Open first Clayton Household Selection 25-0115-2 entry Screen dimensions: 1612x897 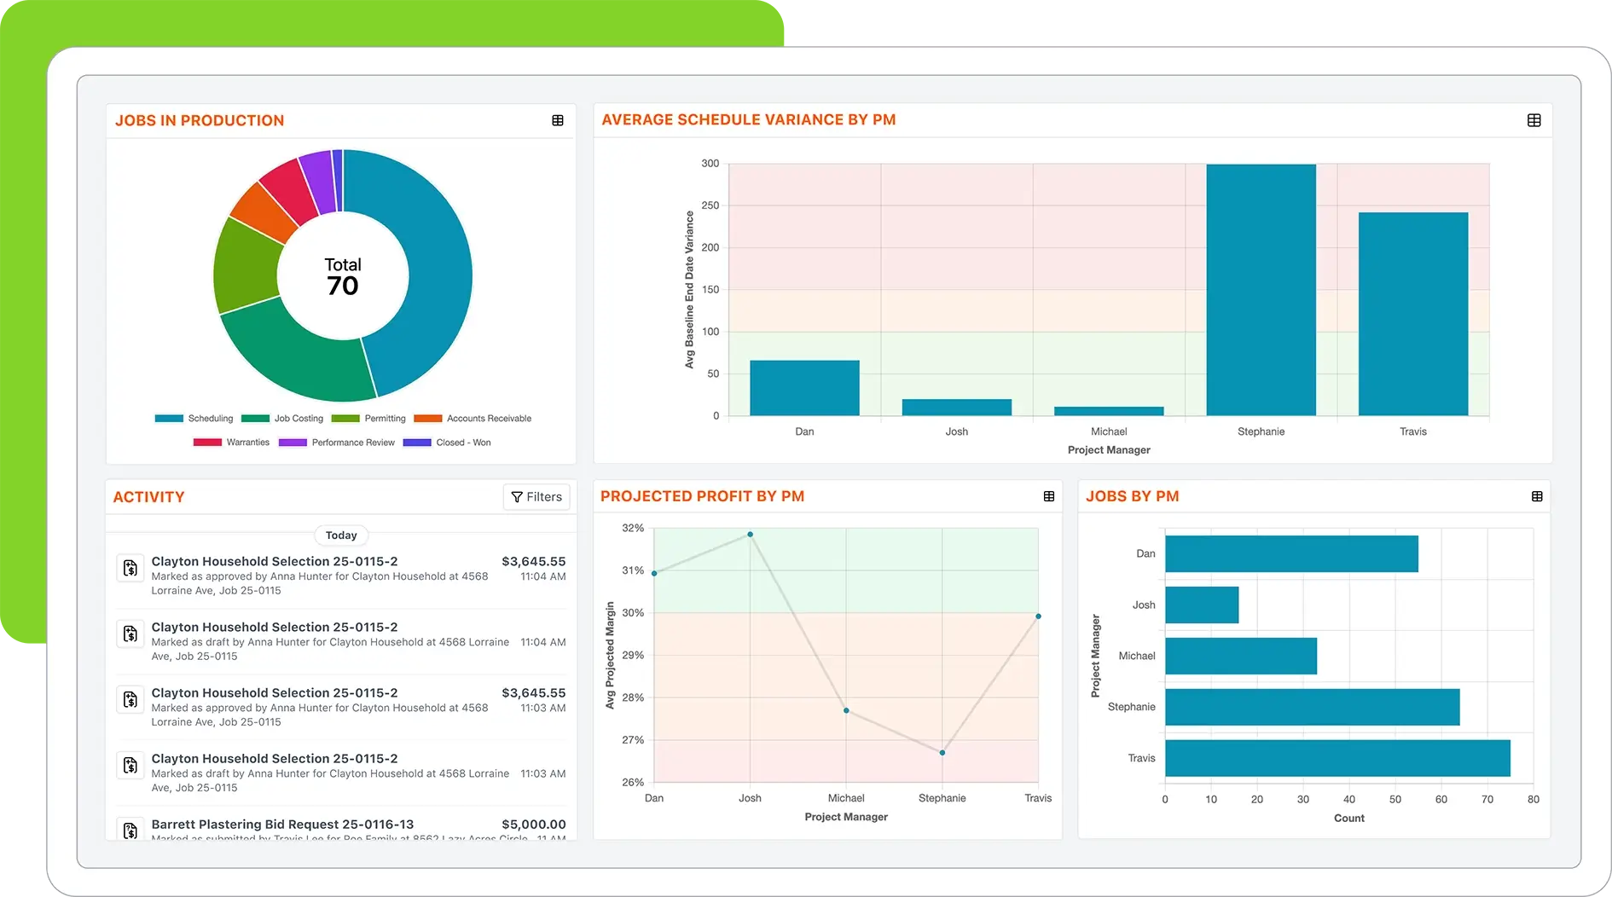point(275,561)
